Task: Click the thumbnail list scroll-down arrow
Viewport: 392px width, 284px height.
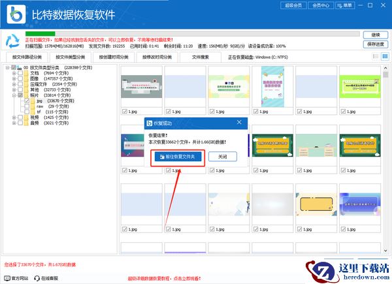Action: [385, 250]
